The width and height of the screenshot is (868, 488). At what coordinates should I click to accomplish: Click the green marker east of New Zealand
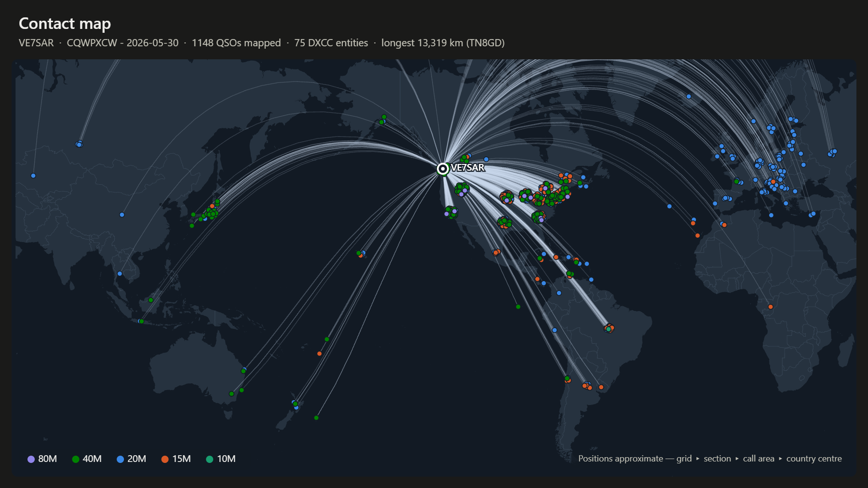(316, 418)
